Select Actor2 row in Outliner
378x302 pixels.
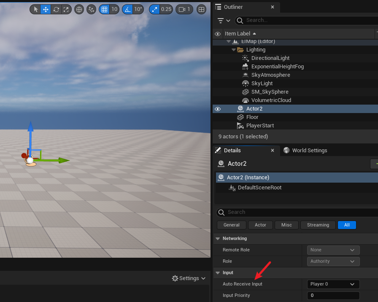(x=295, y=109)
